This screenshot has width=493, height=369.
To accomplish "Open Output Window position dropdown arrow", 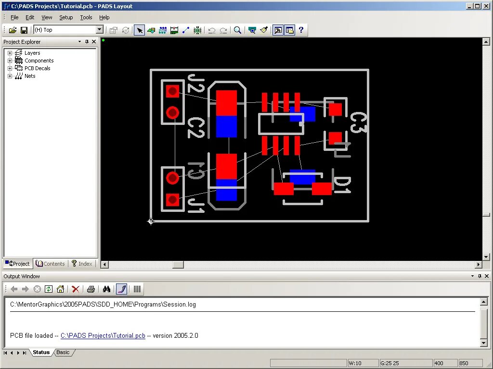I will [472, 276].
